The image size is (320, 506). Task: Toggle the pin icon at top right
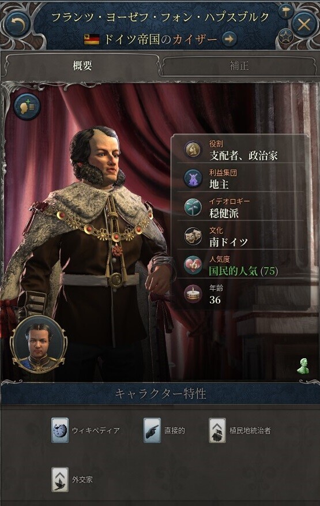(285, 12)
